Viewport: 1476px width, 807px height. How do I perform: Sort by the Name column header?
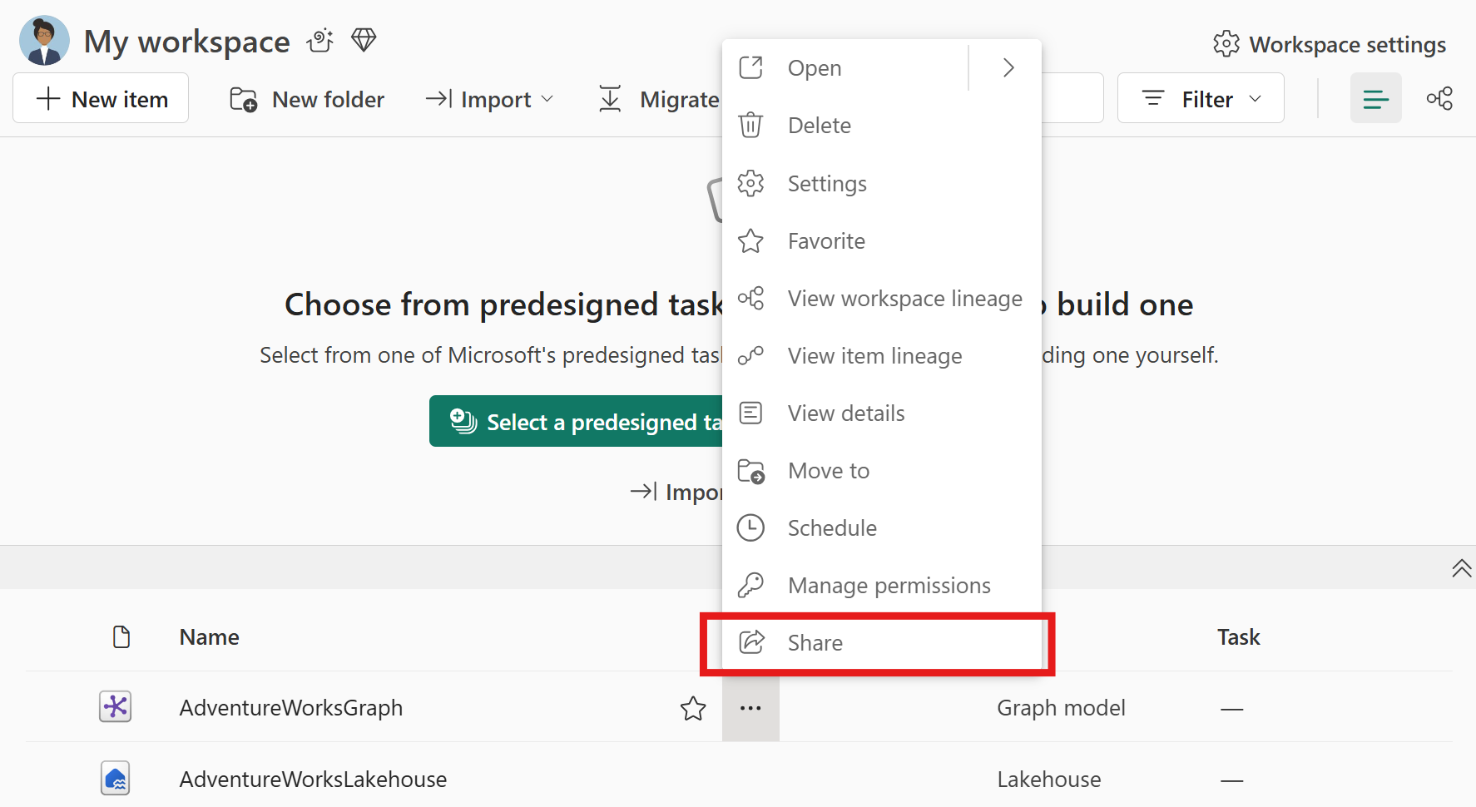tap(209, 637)
